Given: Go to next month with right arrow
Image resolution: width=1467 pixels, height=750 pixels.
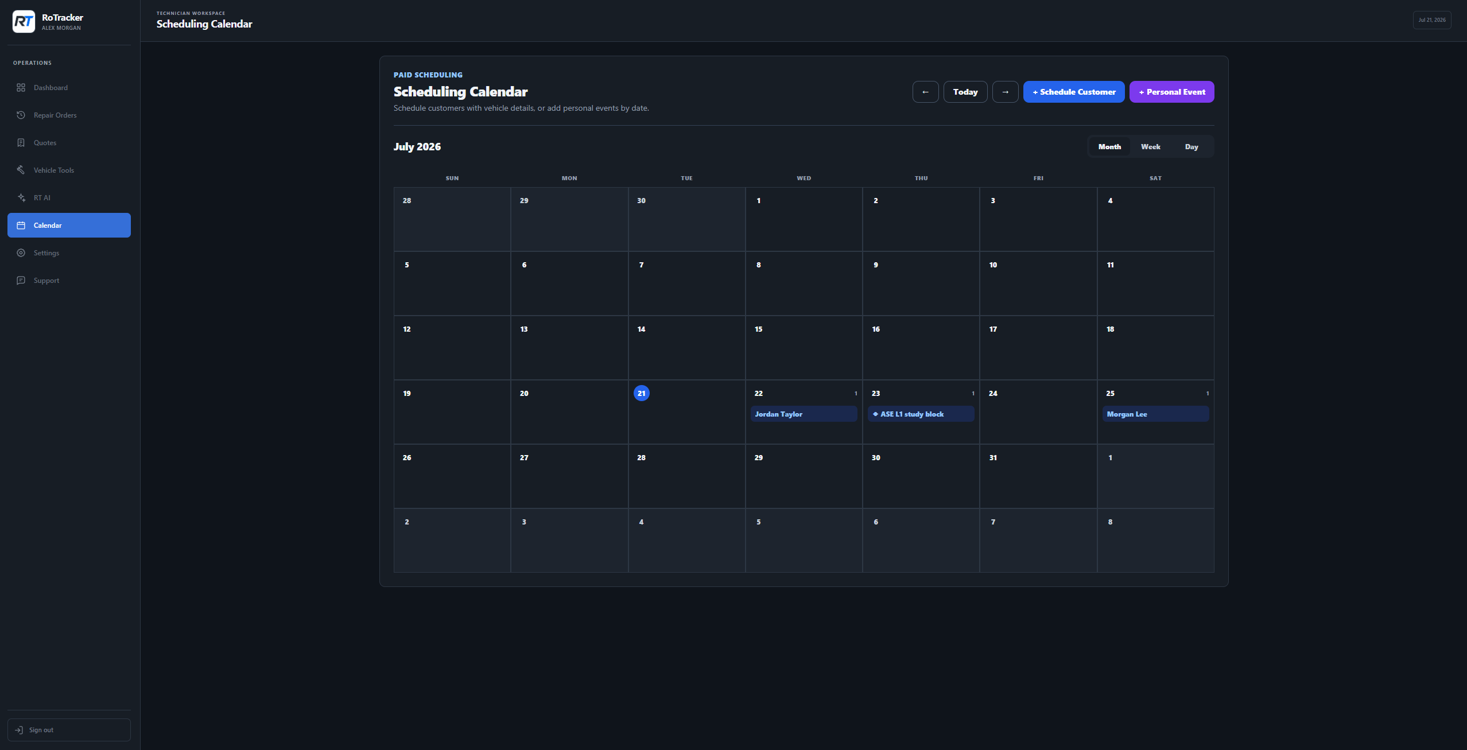Looking at the screenshot, I should coord(1005,92).
